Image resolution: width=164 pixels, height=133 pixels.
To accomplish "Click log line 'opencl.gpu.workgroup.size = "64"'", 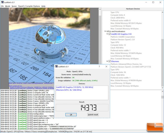I will point(30,124).
